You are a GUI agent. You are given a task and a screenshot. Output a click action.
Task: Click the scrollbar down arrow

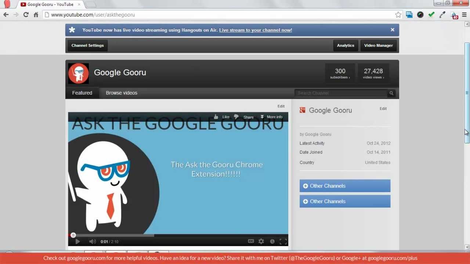pyautogui.click(x=467, y=247)
